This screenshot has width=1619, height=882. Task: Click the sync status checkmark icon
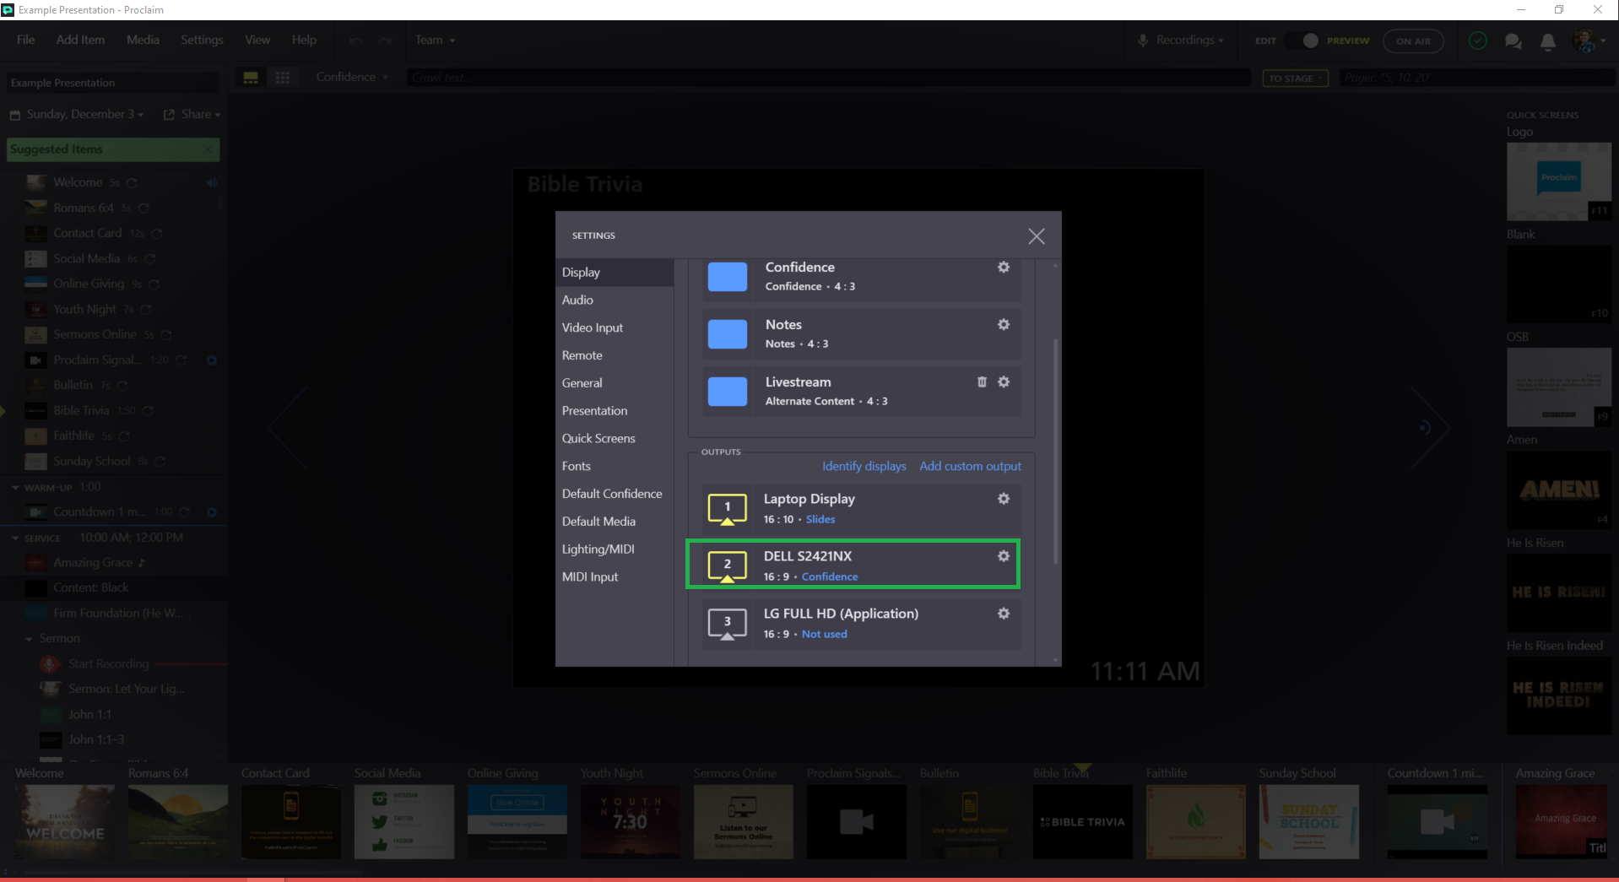click(1477, 41)
